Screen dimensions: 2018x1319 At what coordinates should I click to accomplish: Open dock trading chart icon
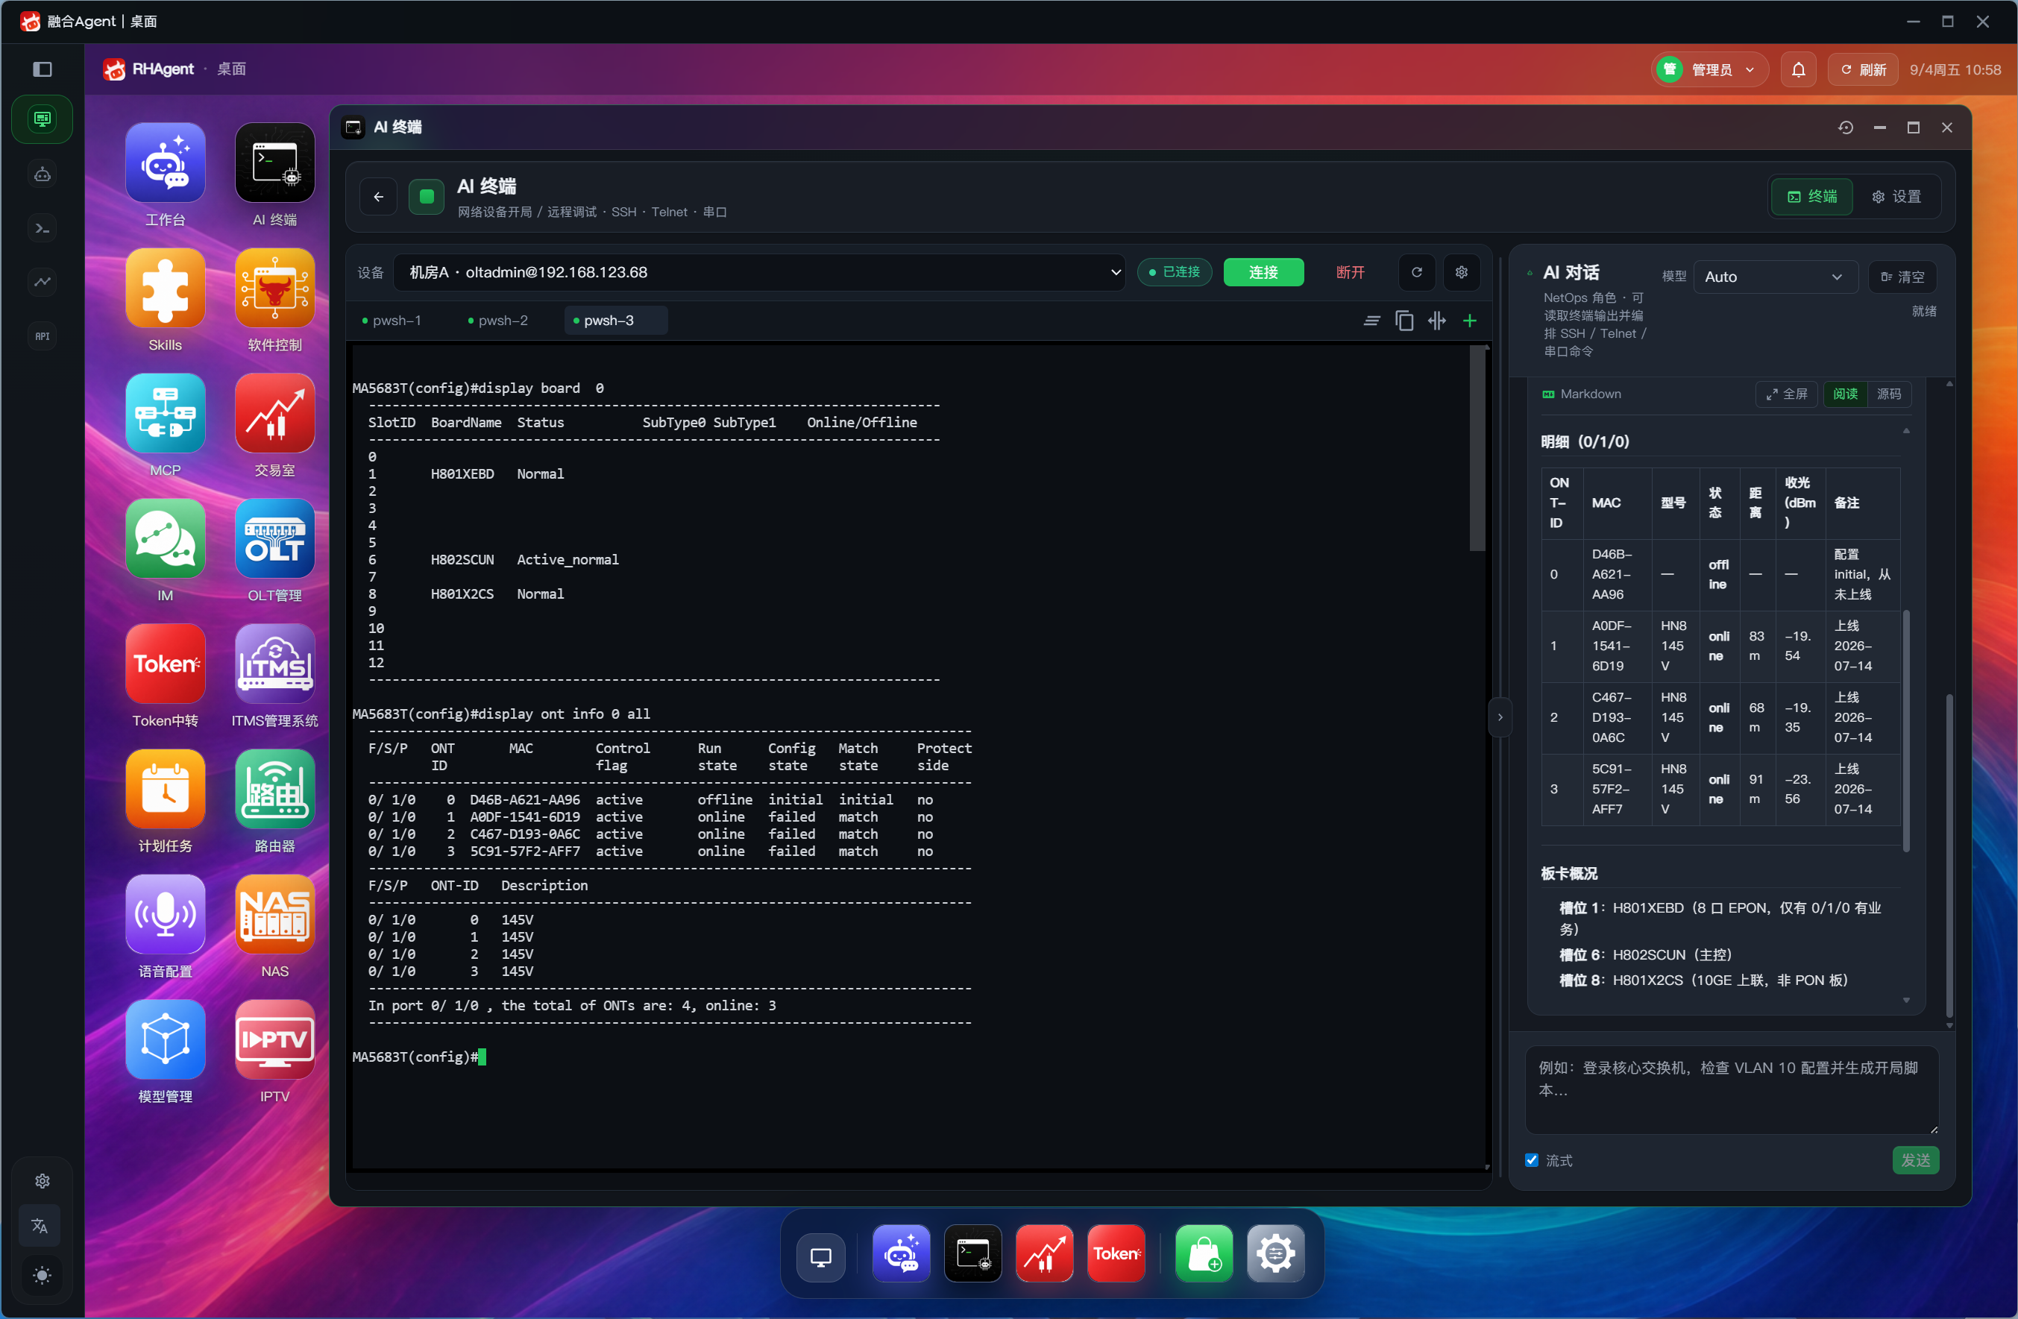point(1044,1253)
